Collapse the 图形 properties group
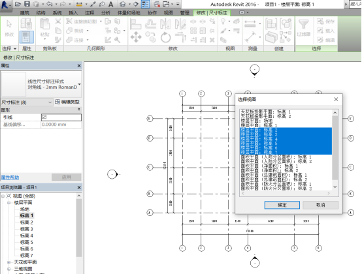This screenshot has height=274, width=362. (x=79, y=110)
